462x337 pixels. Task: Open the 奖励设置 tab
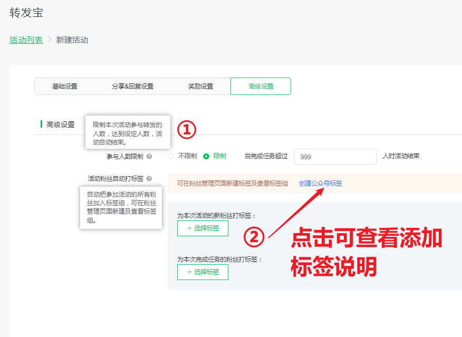[200, 86]
